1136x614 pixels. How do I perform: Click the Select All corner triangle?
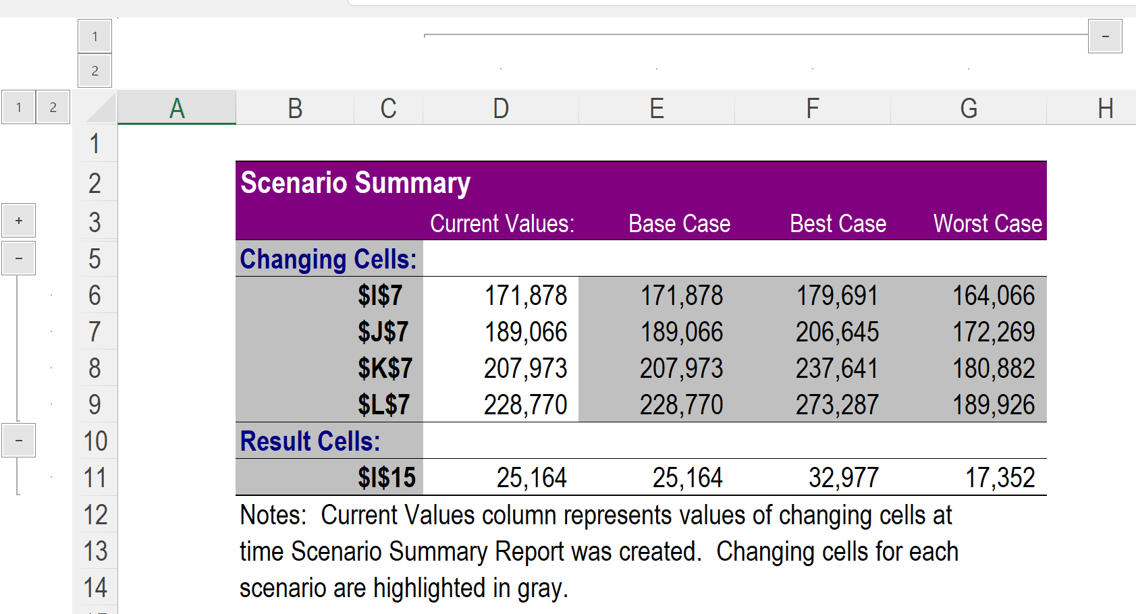click(101, 109)
